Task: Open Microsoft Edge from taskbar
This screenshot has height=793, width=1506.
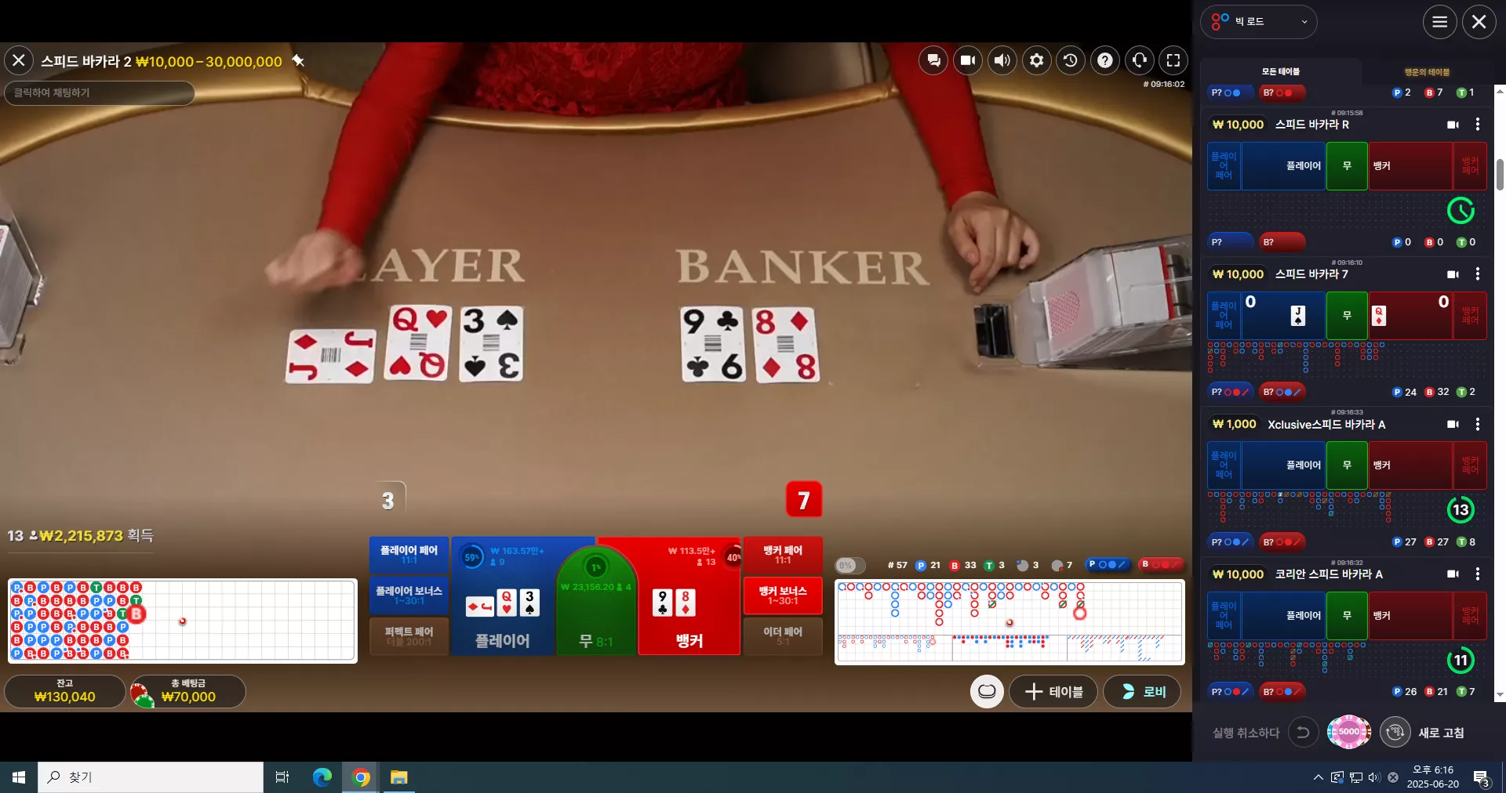Action: click(x=322, y=777)
